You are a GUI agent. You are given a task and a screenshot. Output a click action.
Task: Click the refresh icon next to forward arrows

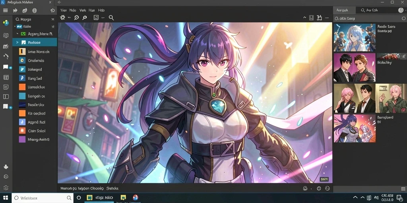[25, 11]
